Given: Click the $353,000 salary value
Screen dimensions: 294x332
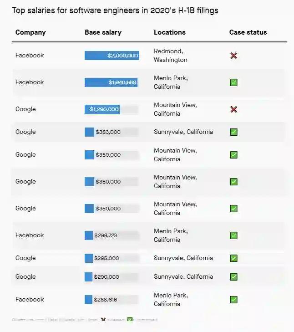Looking at the screenshot, I should tap(108, 132).
